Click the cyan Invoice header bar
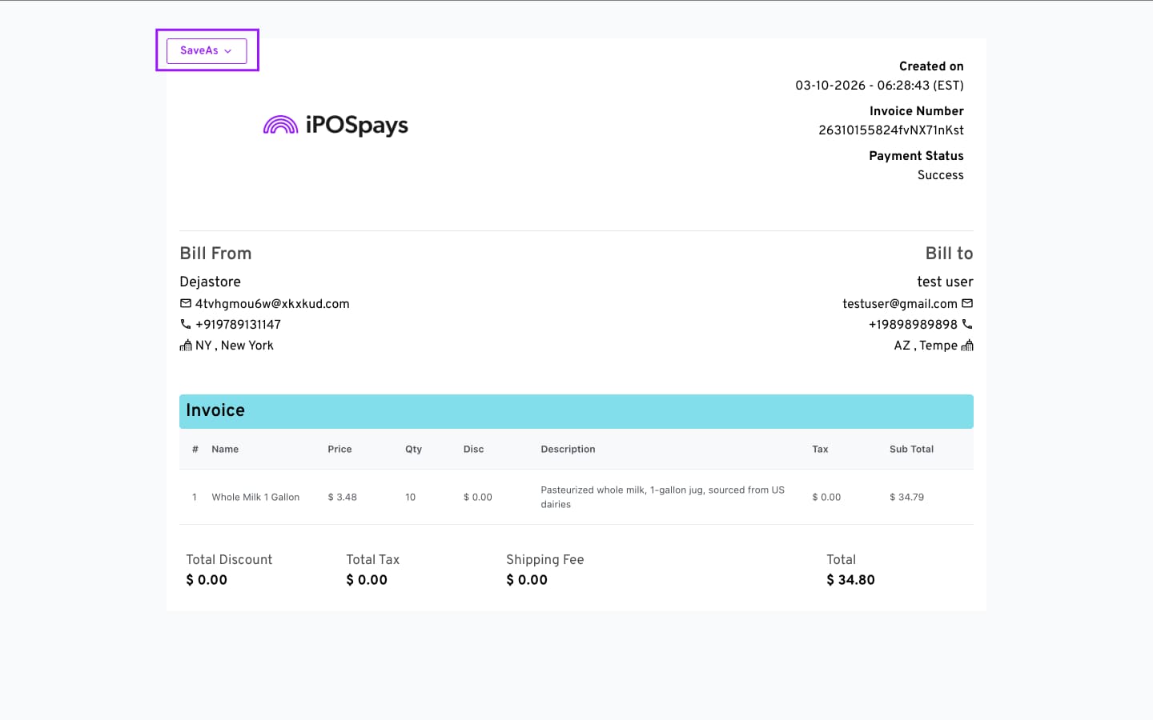The height and width of the screenshot is (720, 1153). pos(576,411)
